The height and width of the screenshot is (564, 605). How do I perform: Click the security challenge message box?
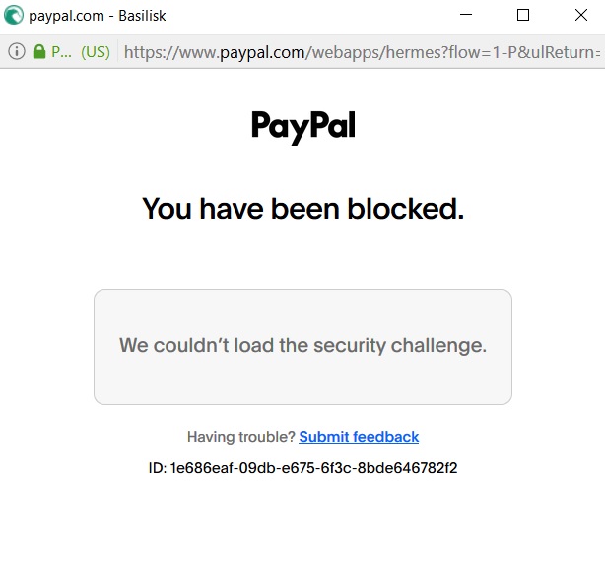302,347
